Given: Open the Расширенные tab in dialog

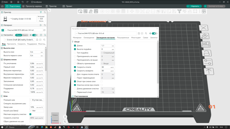Looking at the screenshot, I should click(x=123, y=38).
